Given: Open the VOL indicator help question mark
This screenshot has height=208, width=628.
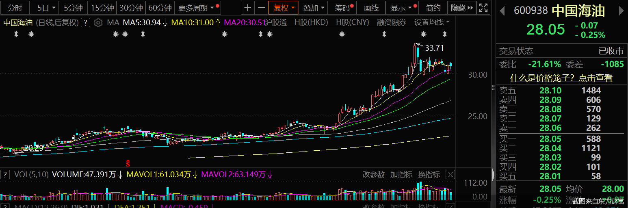Looking at the screenshot, I should click(x=5, y=175).
